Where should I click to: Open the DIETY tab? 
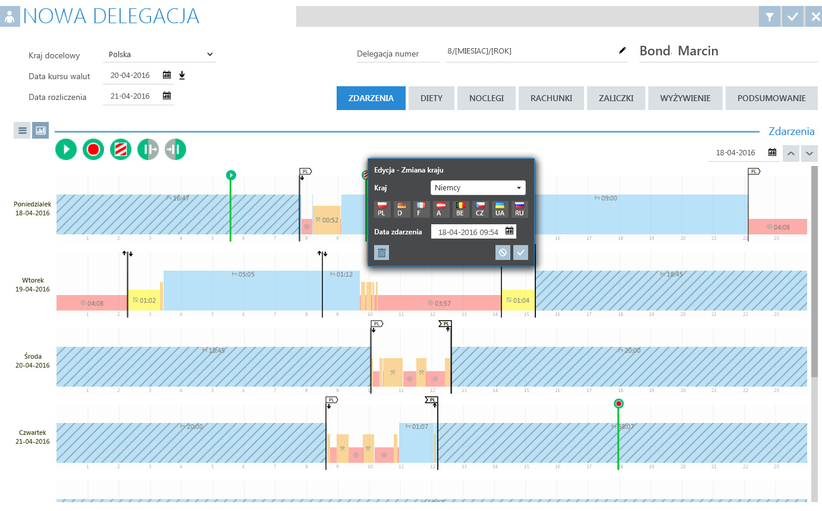(431, 98)
